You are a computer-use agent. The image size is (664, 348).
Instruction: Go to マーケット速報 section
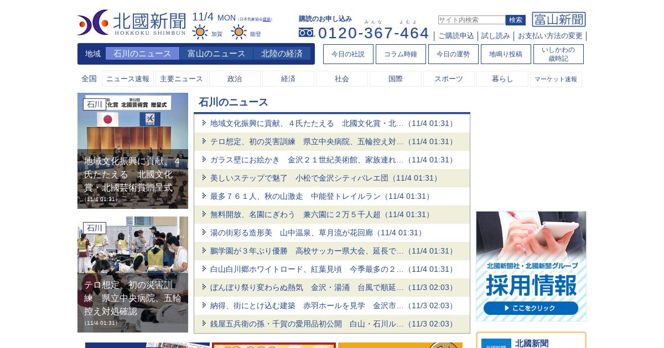pos(556,79)
